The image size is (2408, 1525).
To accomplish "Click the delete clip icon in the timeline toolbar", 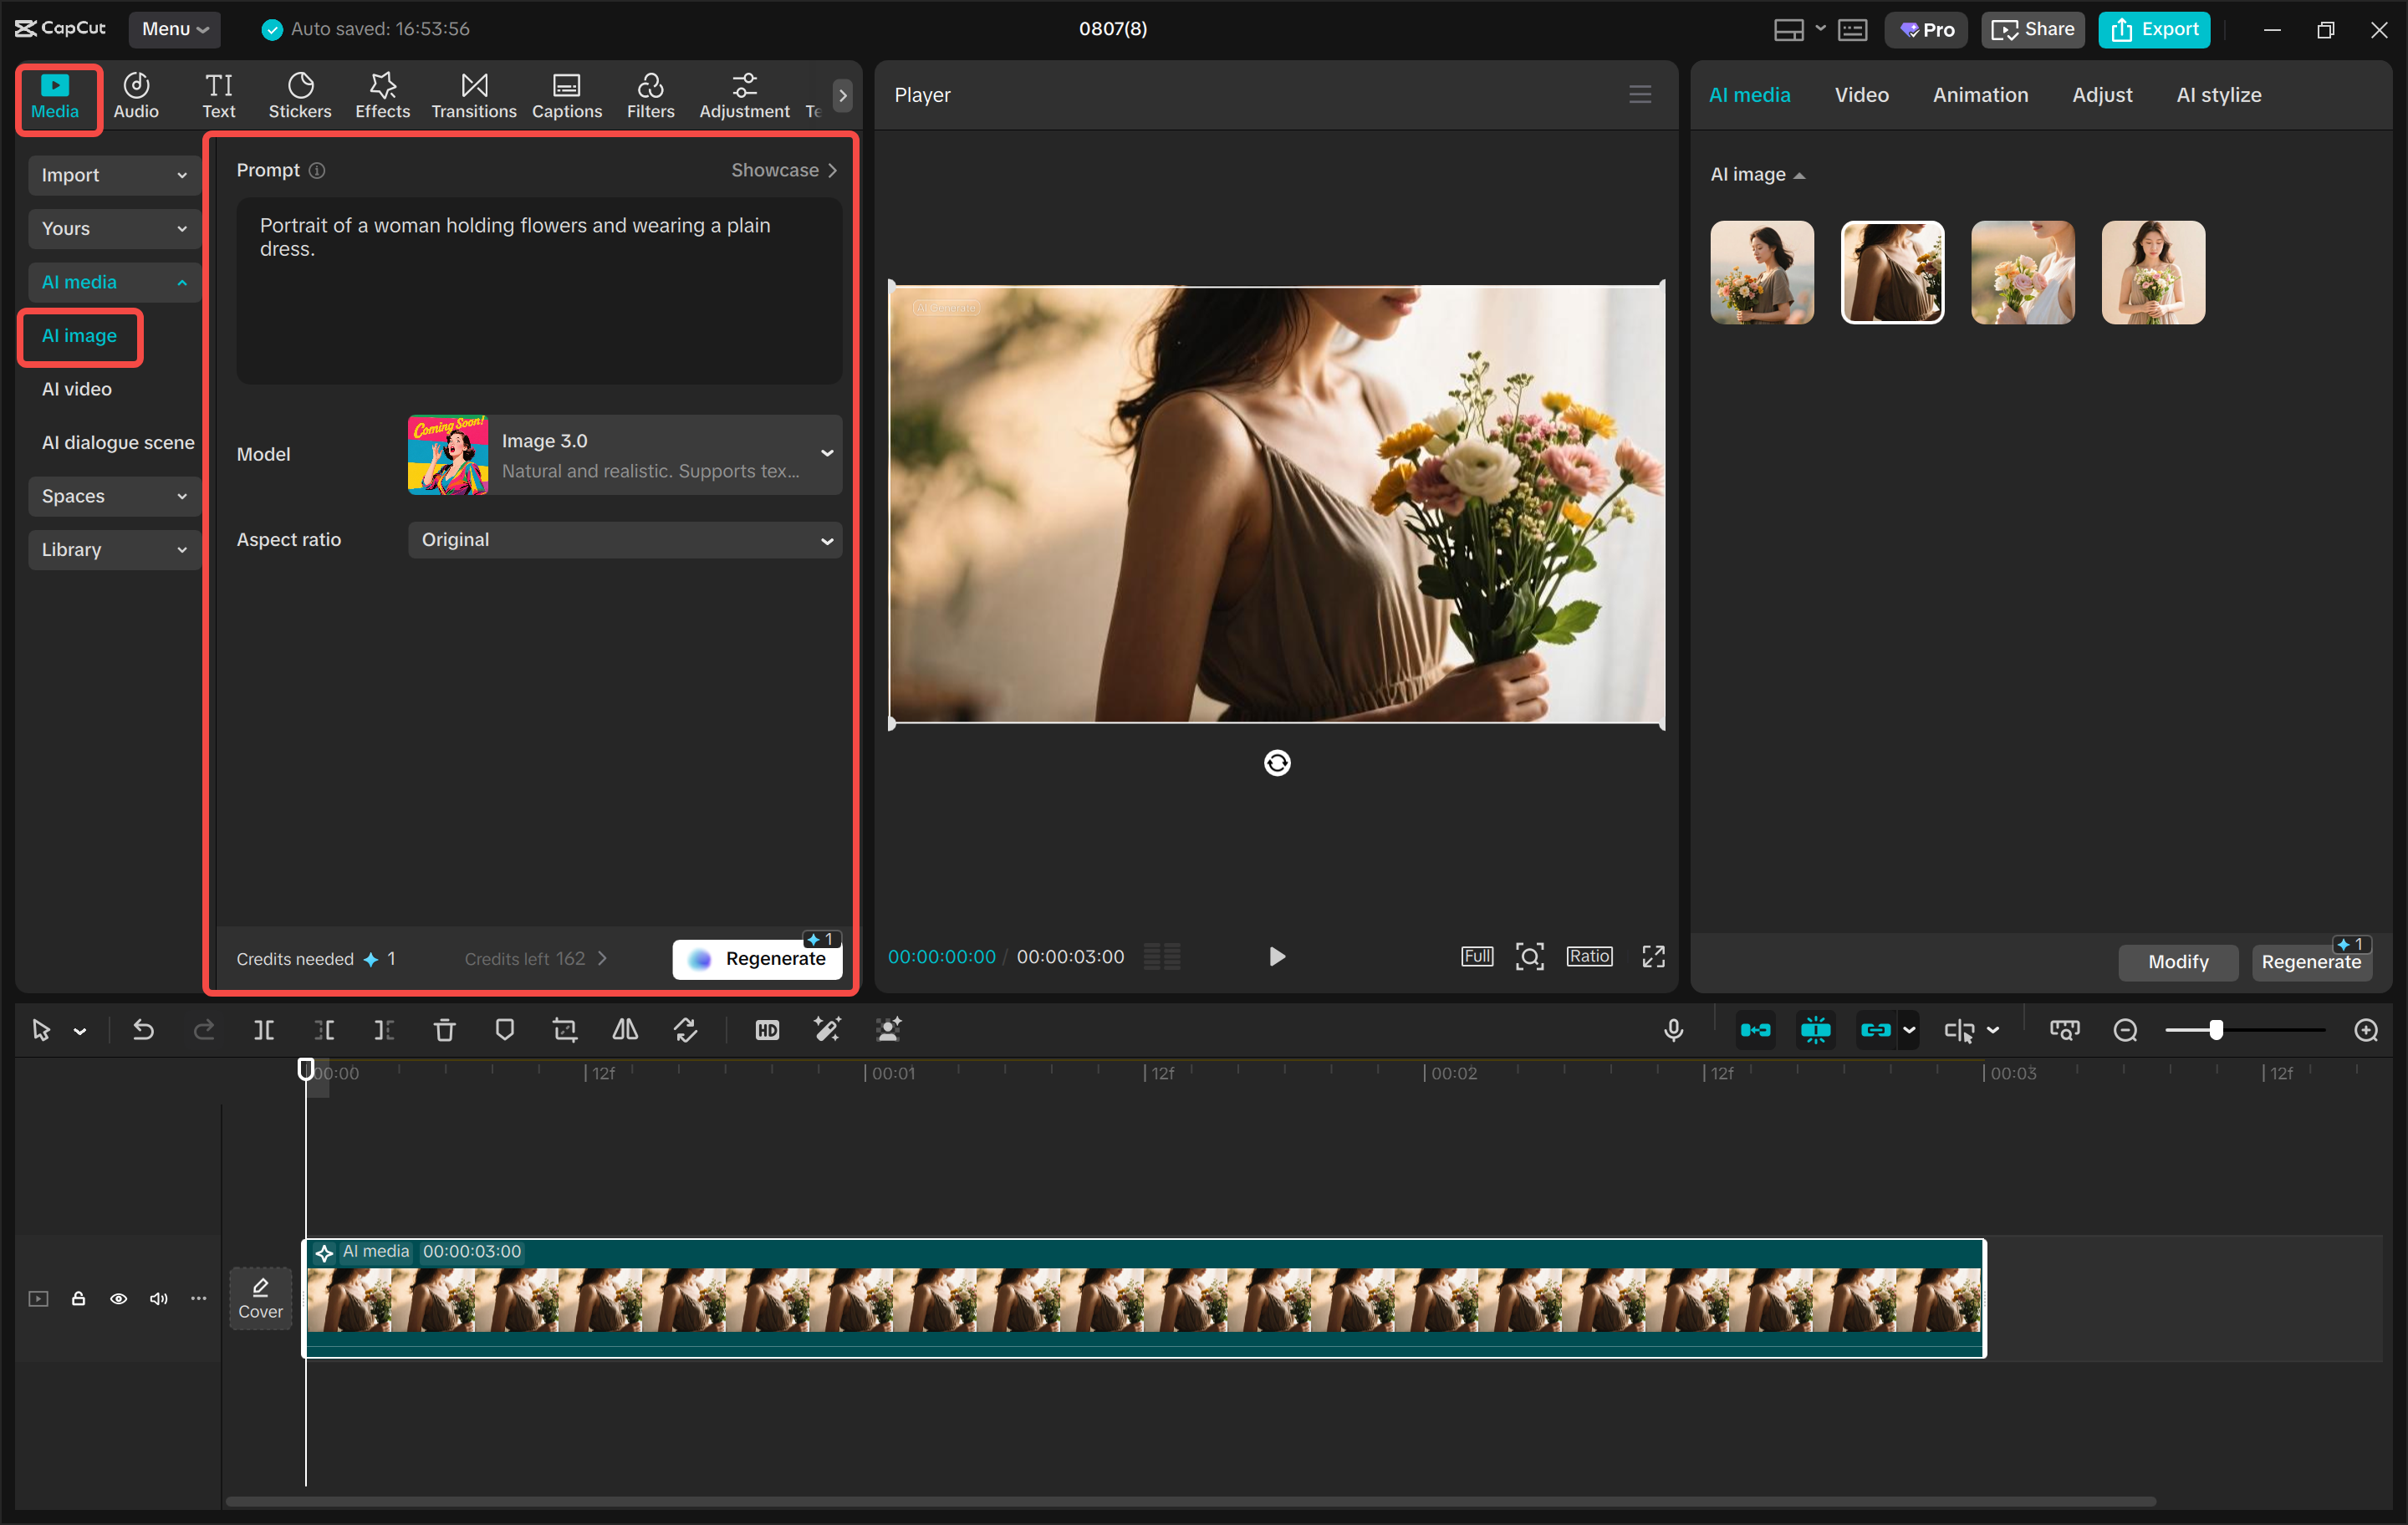I will pyautogui.click(x=444, y=1029).
